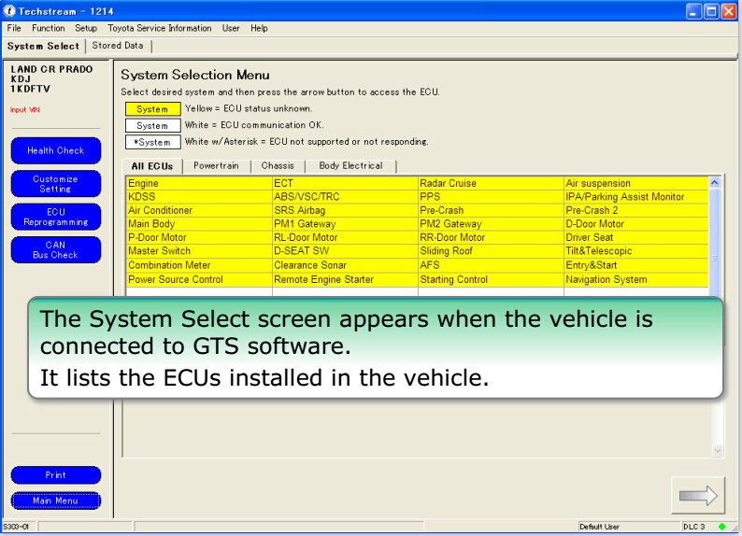
Task: Switch to the Powertrain tab
Action: click(x=215, y=166)
